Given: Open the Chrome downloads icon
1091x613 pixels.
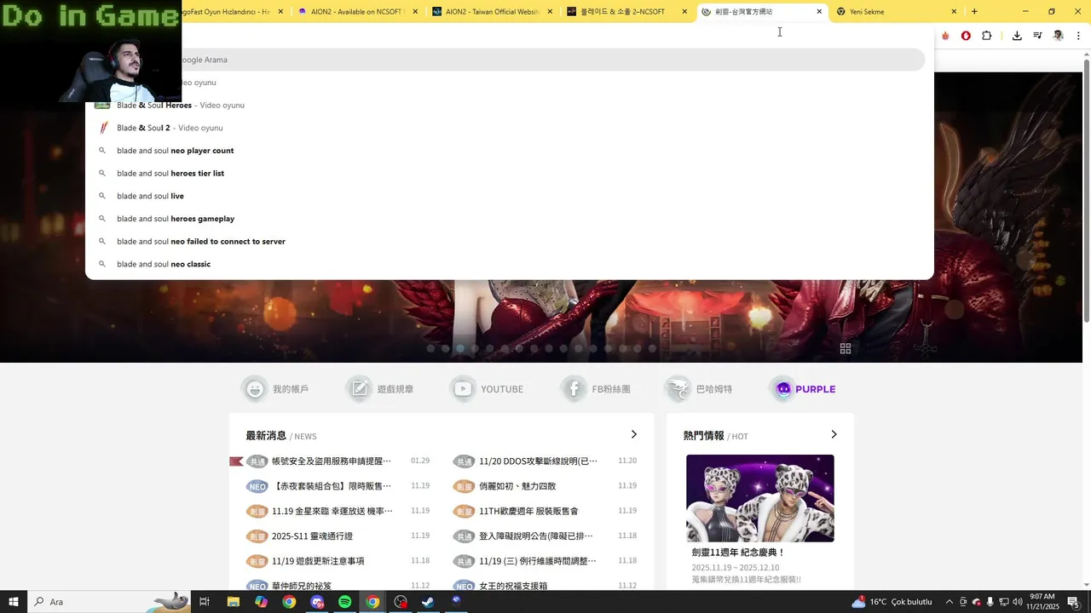Looking at the screenshot, I should coord(1017,36).
